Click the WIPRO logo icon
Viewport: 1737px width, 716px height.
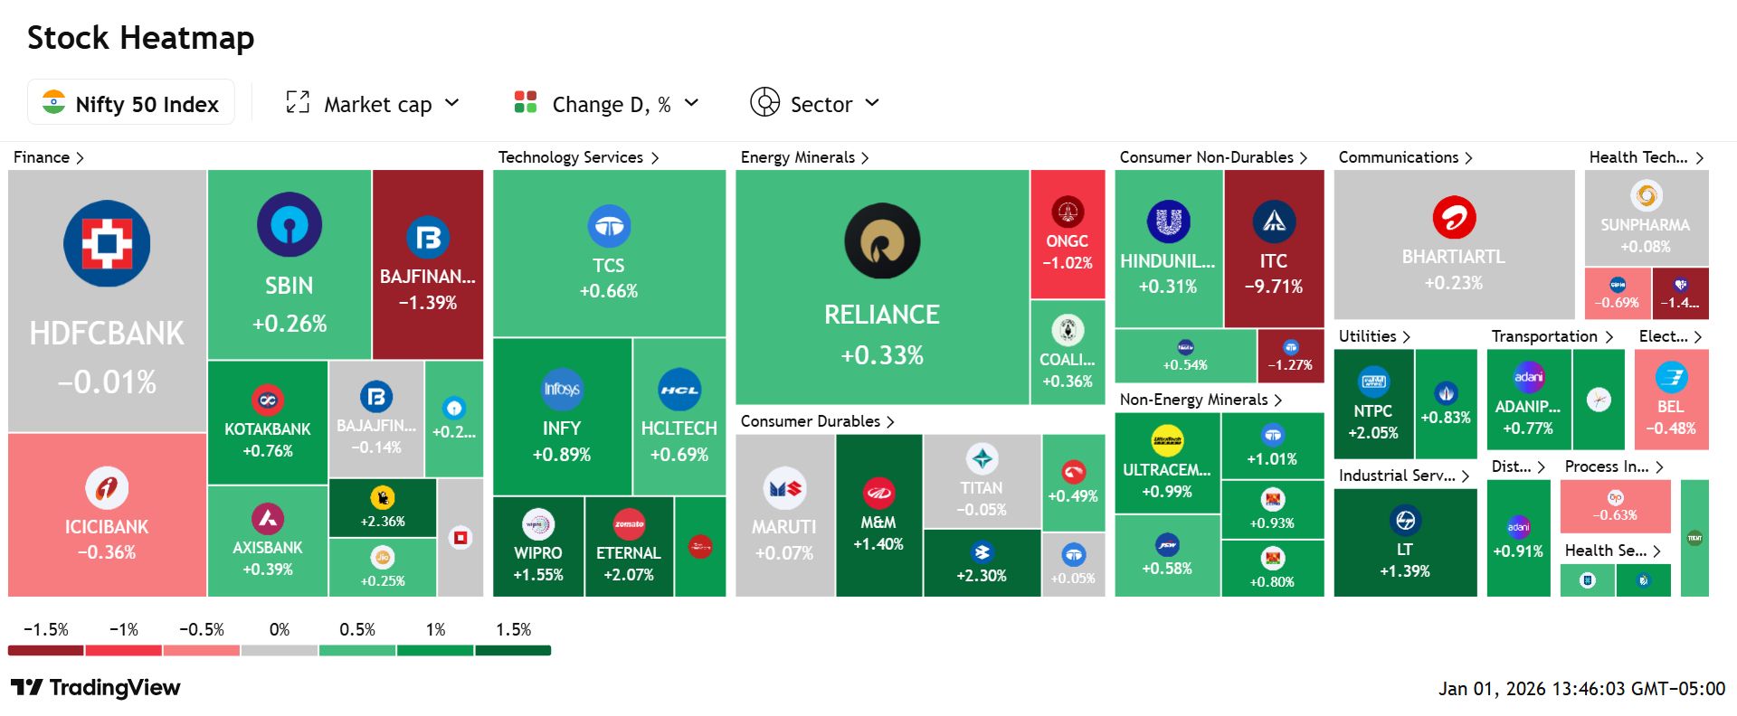pos(538,524)
